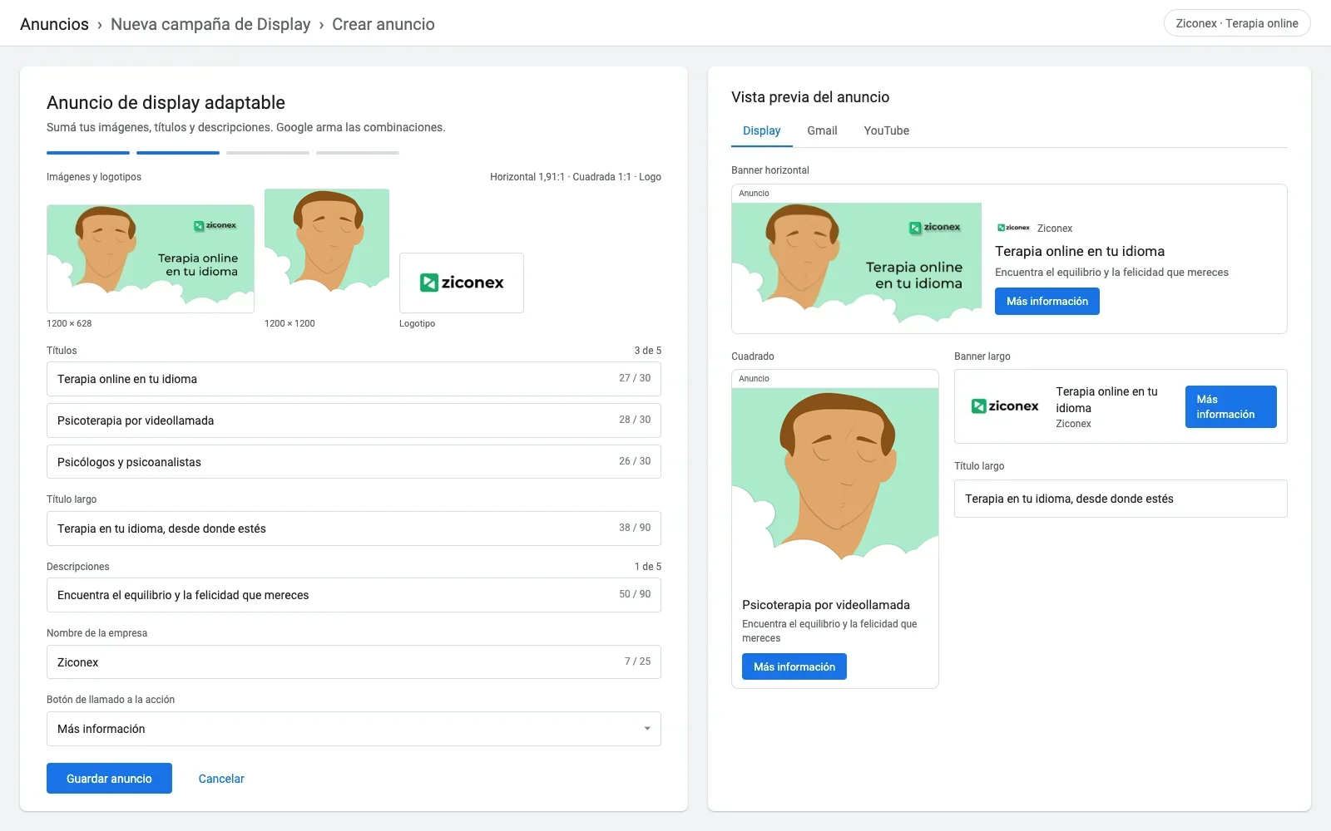This screenshot has height=831, width=1331.
Task: Click the 'Título largo' preview text box
Action: click(1121, 499)
